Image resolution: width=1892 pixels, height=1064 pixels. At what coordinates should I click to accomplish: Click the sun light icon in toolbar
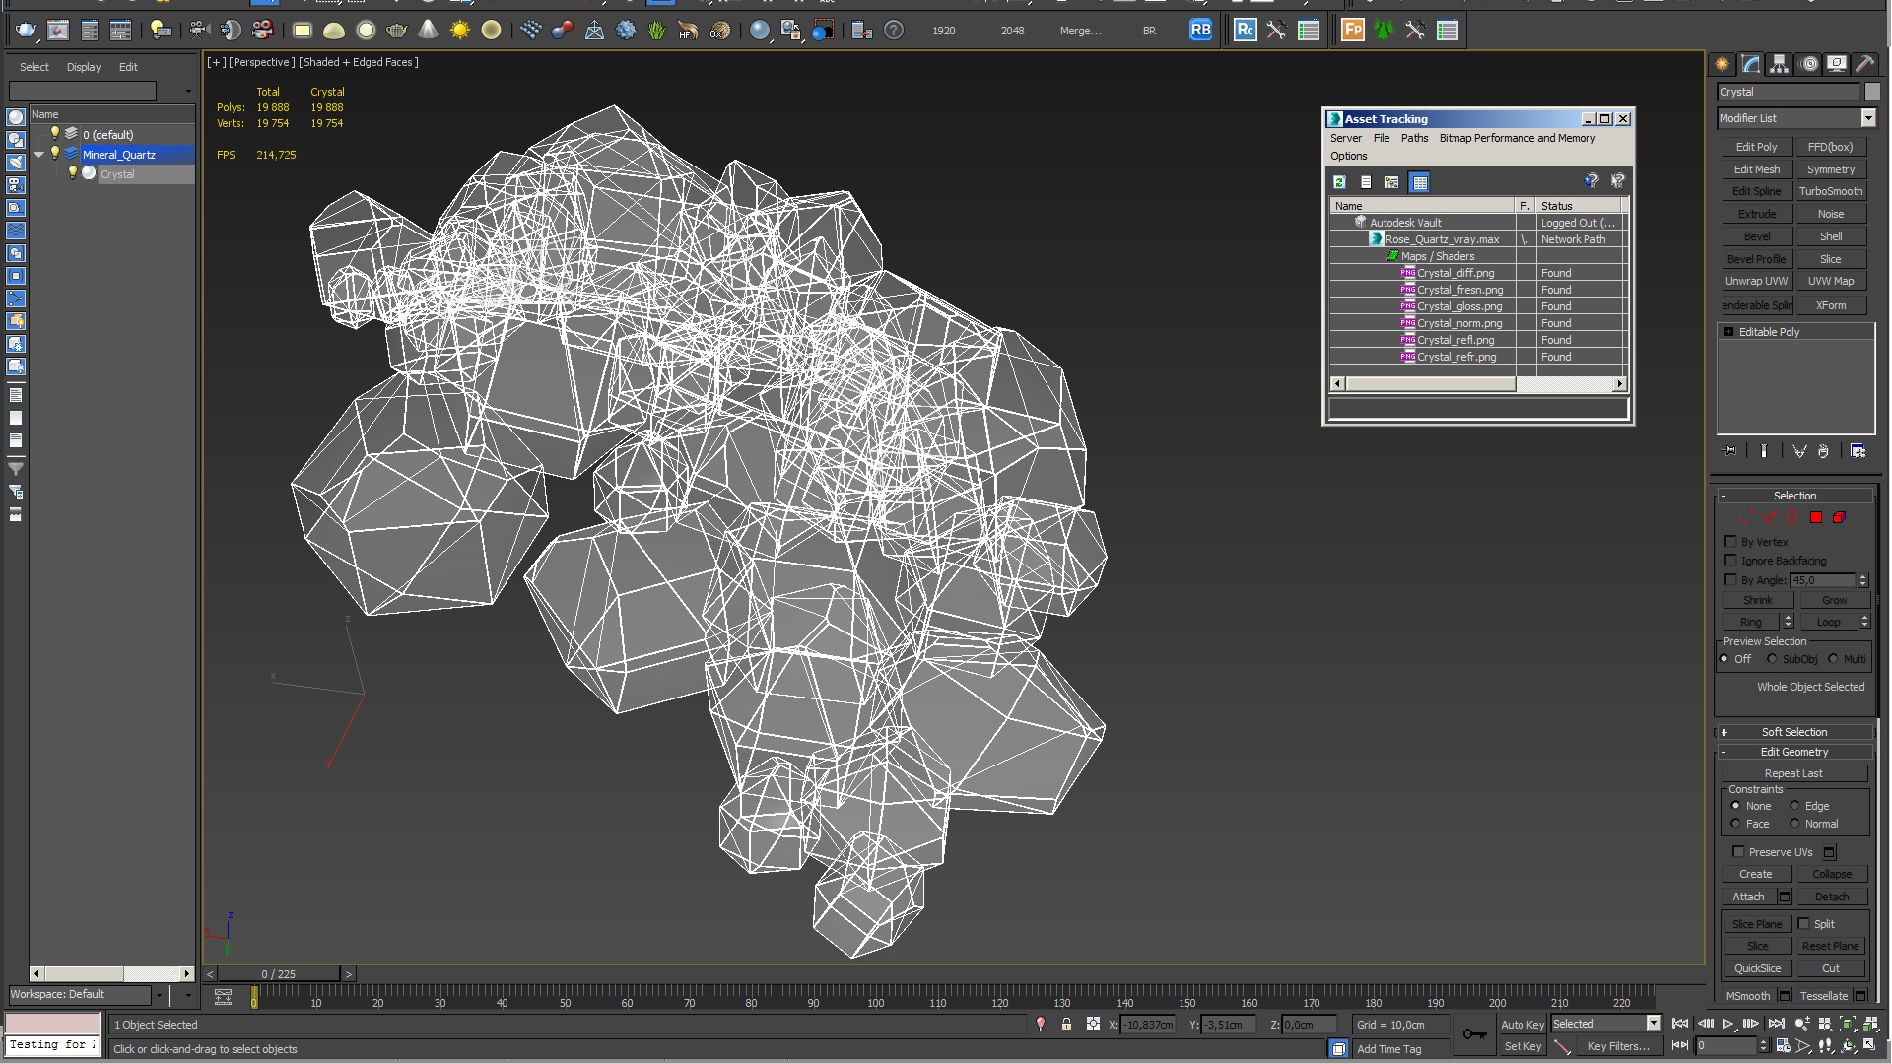[459, 31]
